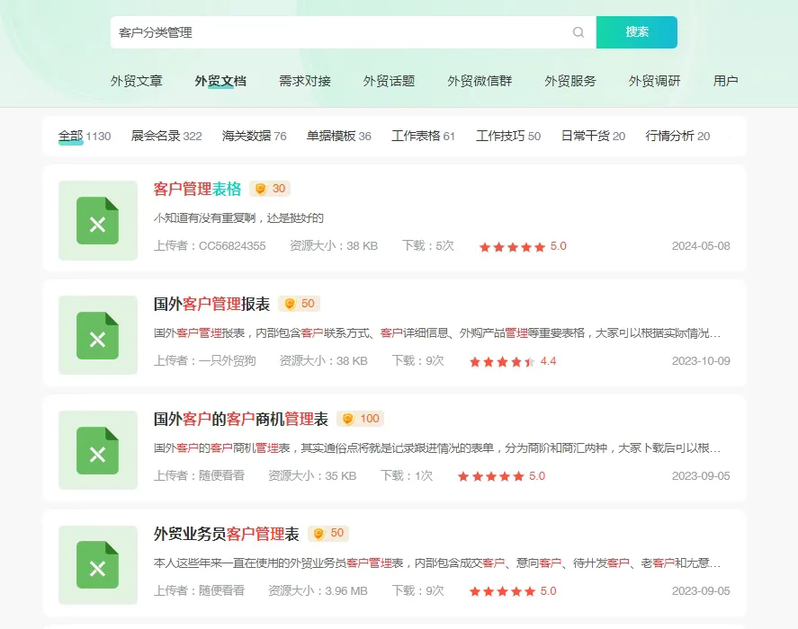Click the green 搜索 search button
The height and width of the screenshot is (629, 798).
tap(637, 32)
